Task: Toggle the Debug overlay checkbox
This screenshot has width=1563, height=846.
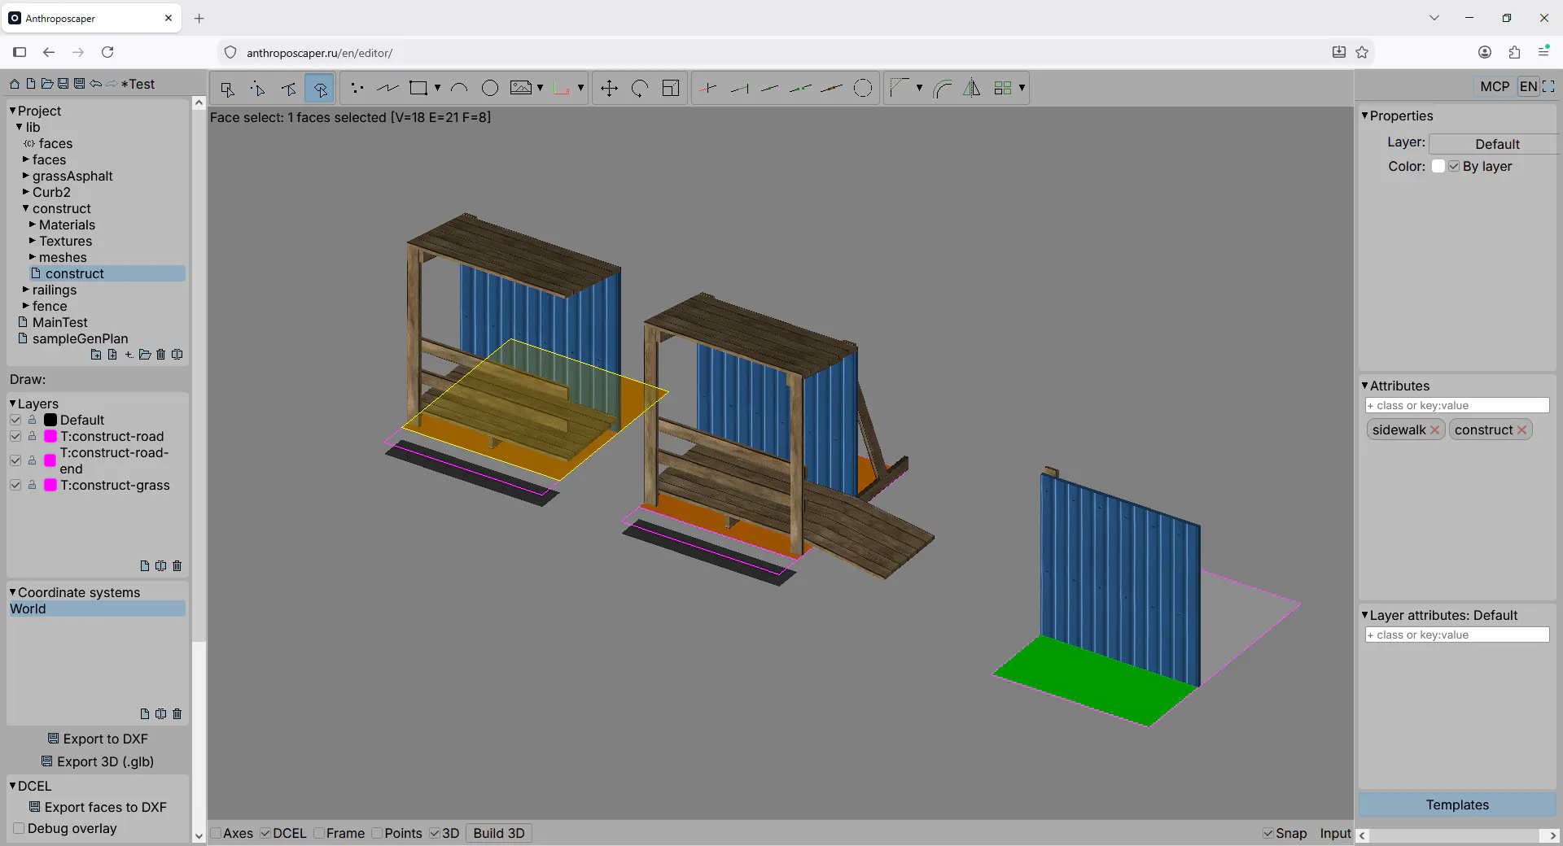Action: click(19, 828)
